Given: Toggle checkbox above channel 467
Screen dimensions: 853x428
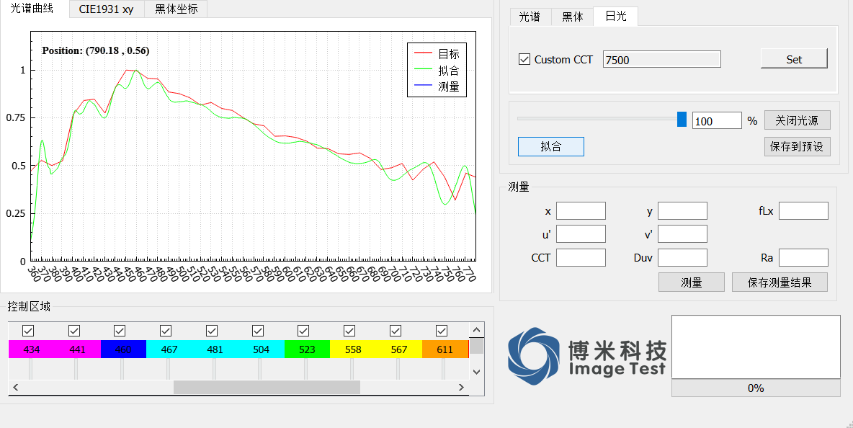Looking at the screenshot, I should tap(166, 331).
